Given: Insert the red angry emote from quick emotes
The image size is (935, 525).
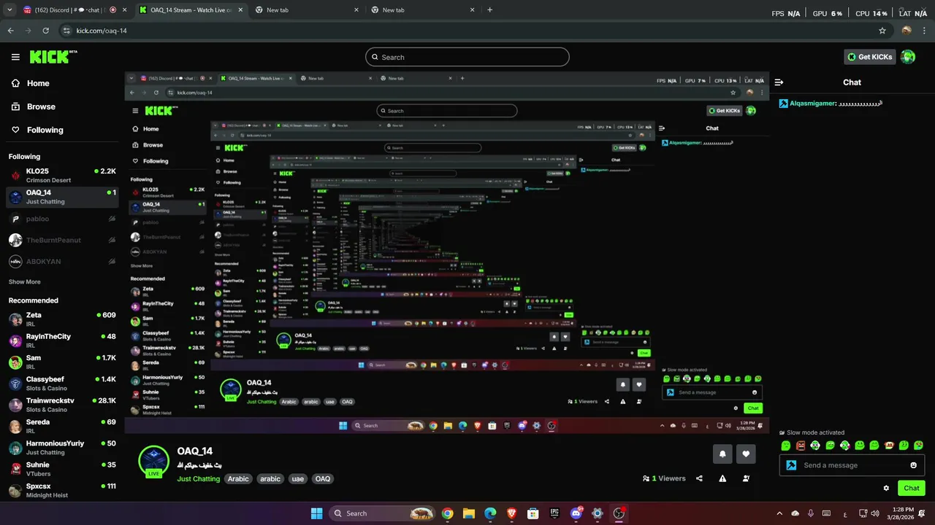Looking at the screenshot, I should (x=801, y=445).
